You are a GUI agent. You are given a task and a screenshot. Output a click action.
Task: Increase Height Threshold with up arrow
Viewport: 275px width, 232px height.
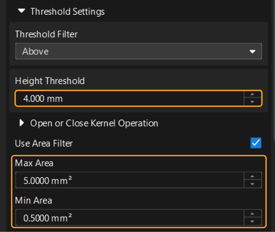(252, 95)
